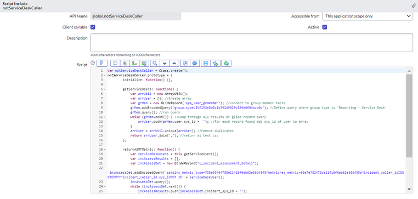Collapse the while loop fold at line 11
The width and height of the screenshot is (418, 199).
tap(104, 117)
